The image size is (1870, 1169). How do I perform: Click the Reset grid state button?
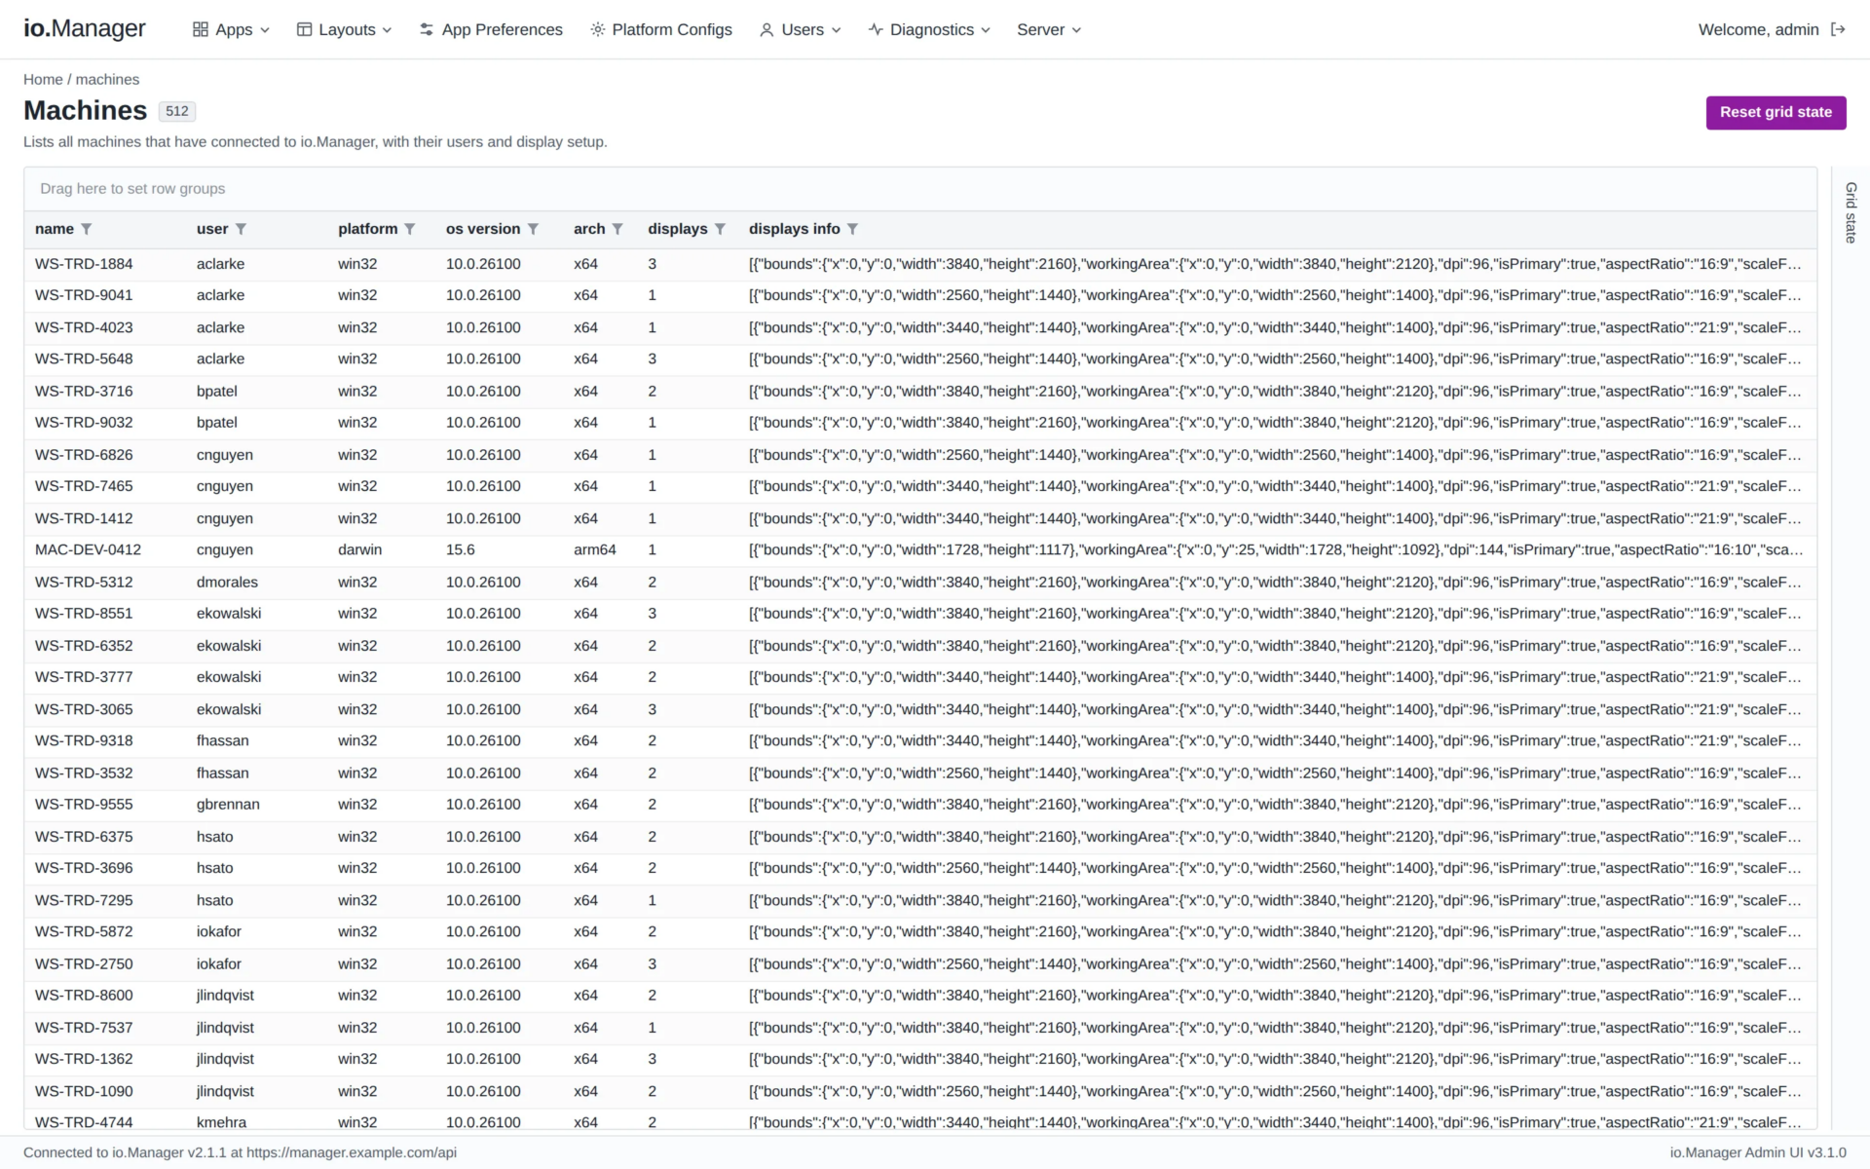coord(1776,112)
